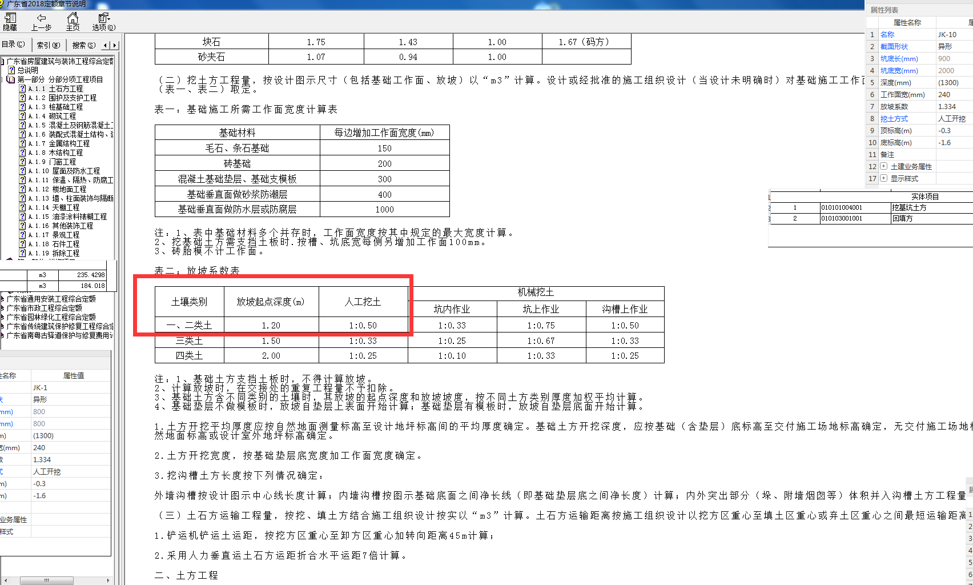Click topic icon for A.1.4 砌筑工程

click(x=22, y=116)
